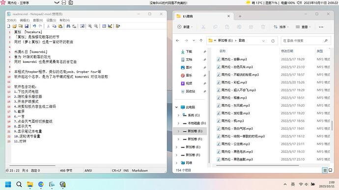Open the 查看 view dropdown in Explorer
The width and height of the screenshot is (339, 190).
coord(303,27)
